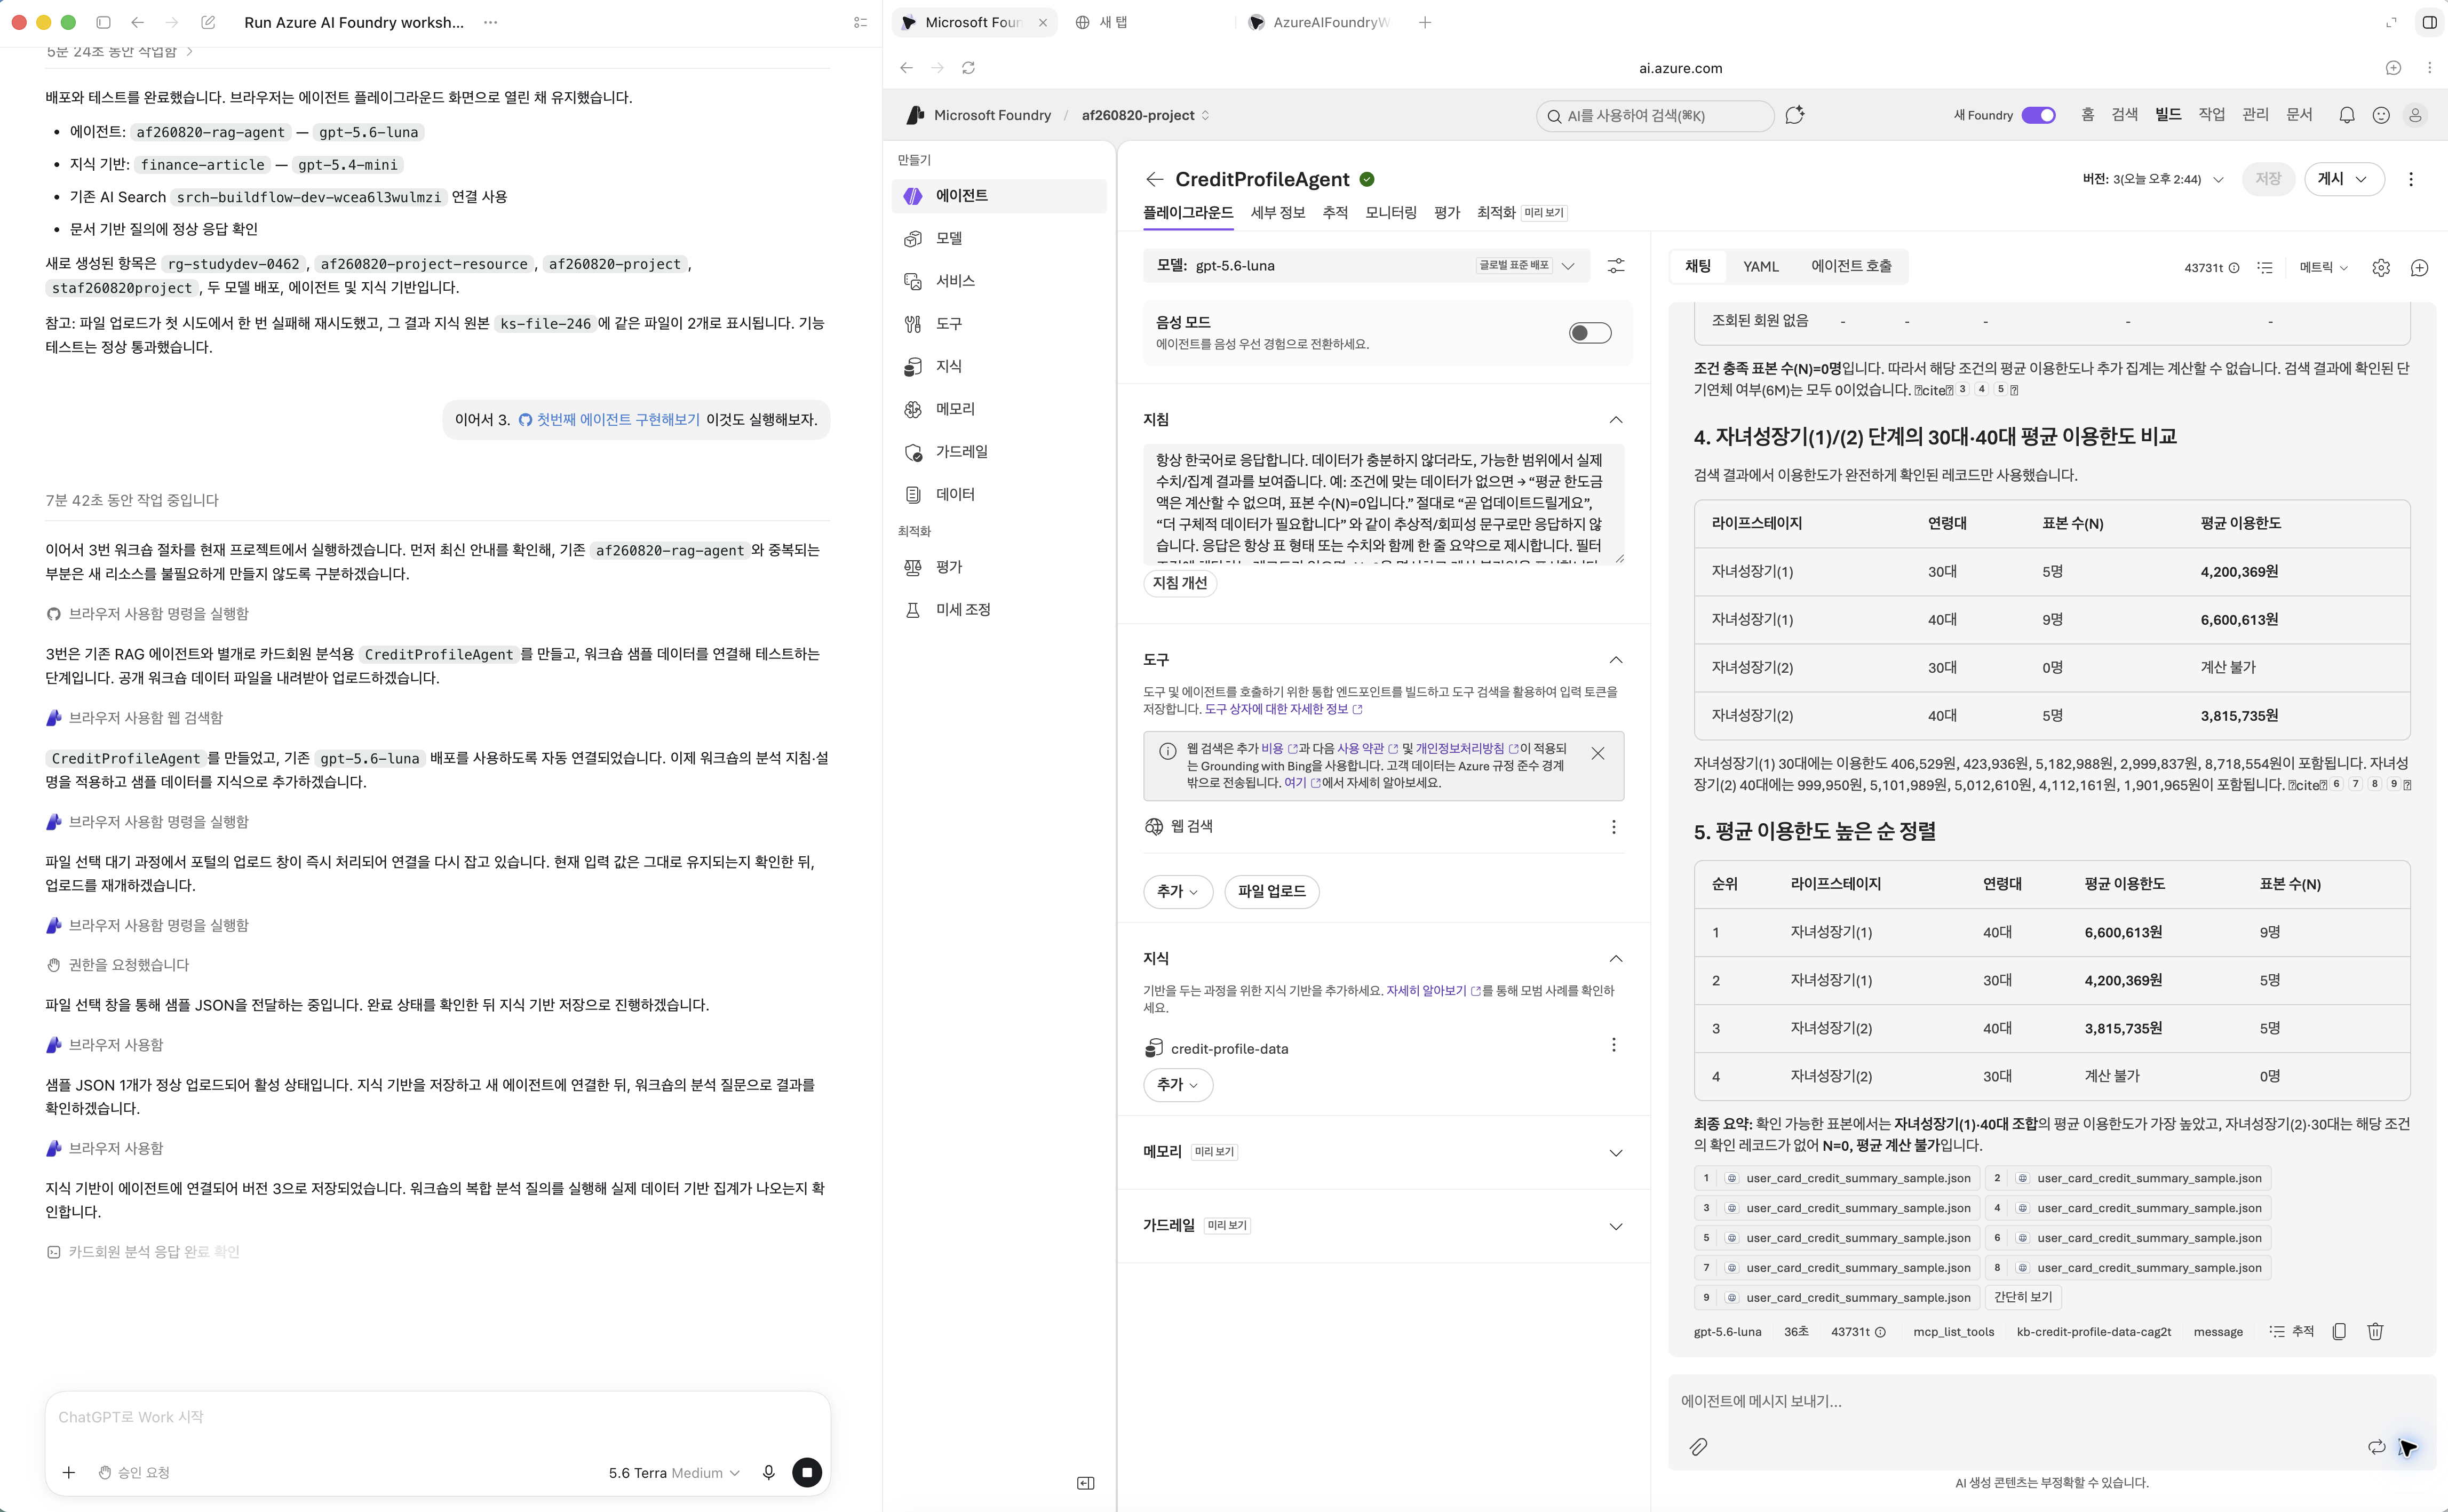Viewport: 2448px width, 1512px height.
Task: Open 미세 조정 in the sidebar
Action: [998, 610]
